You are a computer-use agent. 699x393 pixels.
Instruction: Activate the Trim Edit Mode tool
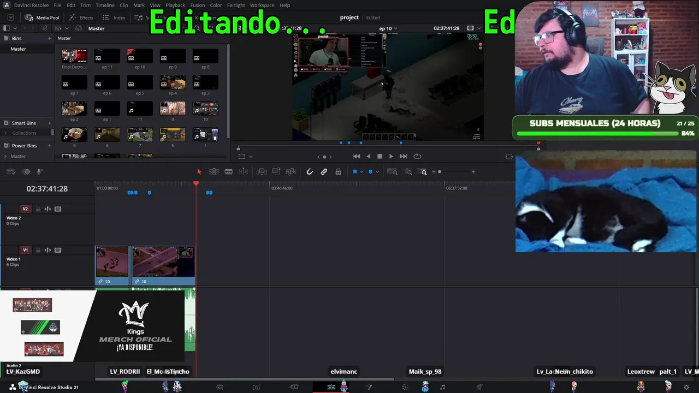point(214,172)
